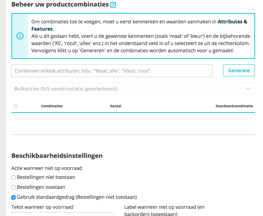Open the help icon beside Beheer uw productcombinaties
Screen dimensions: 263x216
[113, 5]
